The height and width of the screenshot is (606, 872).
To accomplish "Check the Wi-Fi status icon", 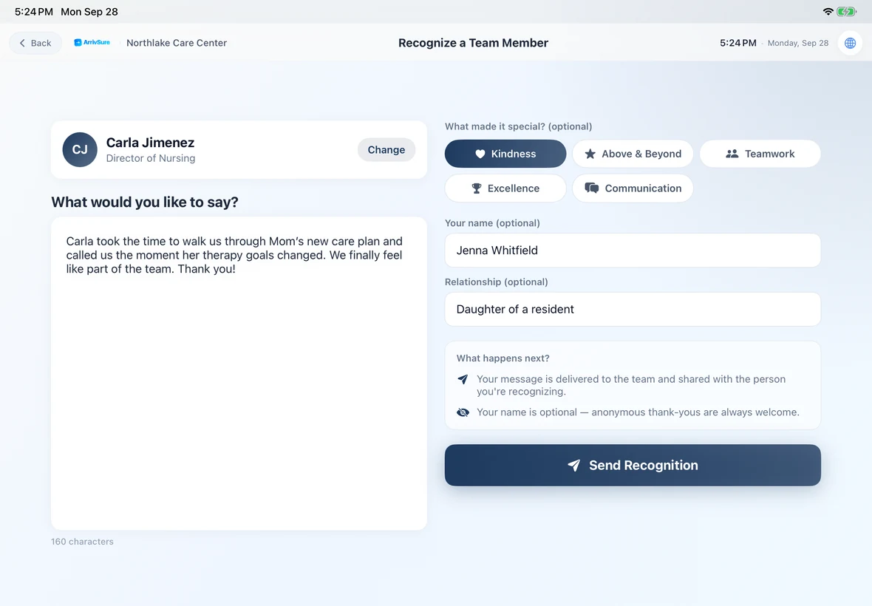I will (x=828, y=12).
